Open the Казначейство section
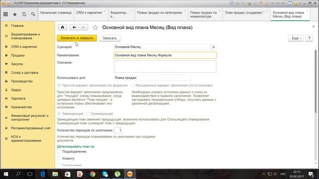The image size is (319, 179). (x=21, y=107)
